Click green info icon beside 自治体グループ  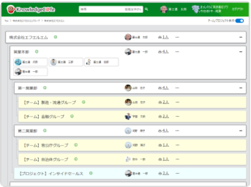coord(76,159)
